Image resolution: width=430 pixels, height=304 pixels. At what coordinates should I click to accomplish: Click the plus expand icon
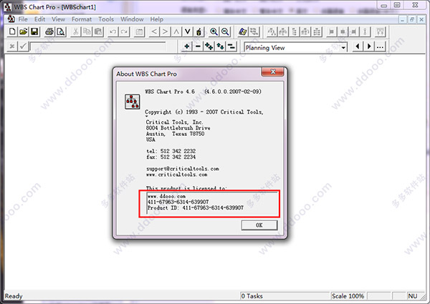coord(187,46)
